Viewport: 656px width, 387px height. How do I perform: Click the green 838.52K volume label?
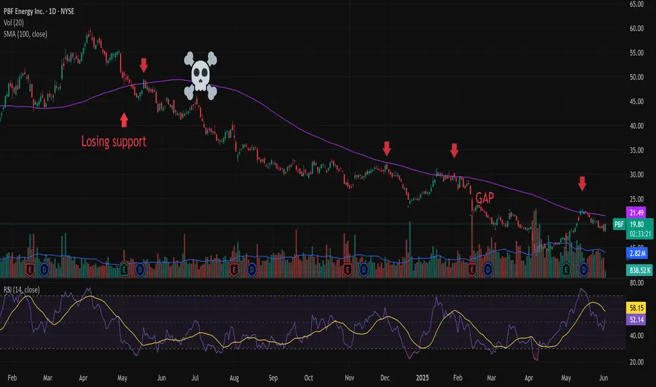[x=640, y=270]
